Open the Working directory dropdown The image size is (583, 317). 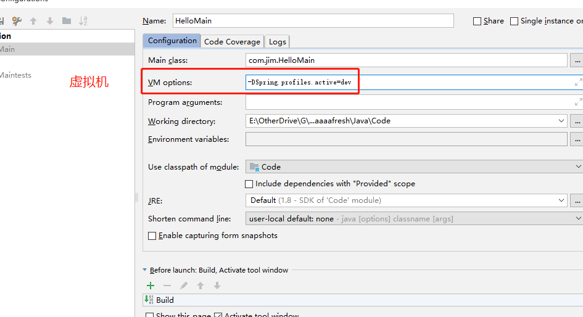click(561, 121)
